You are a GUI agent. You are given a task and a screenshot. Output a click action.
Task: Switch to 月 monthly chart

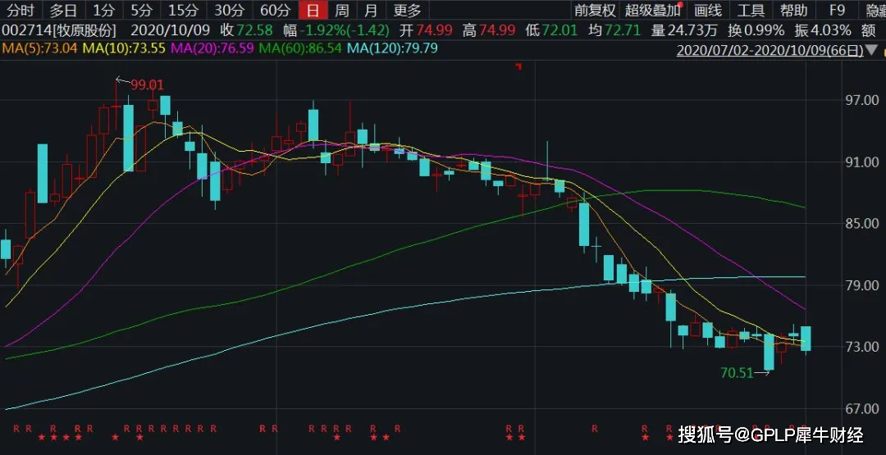(372, 11)
